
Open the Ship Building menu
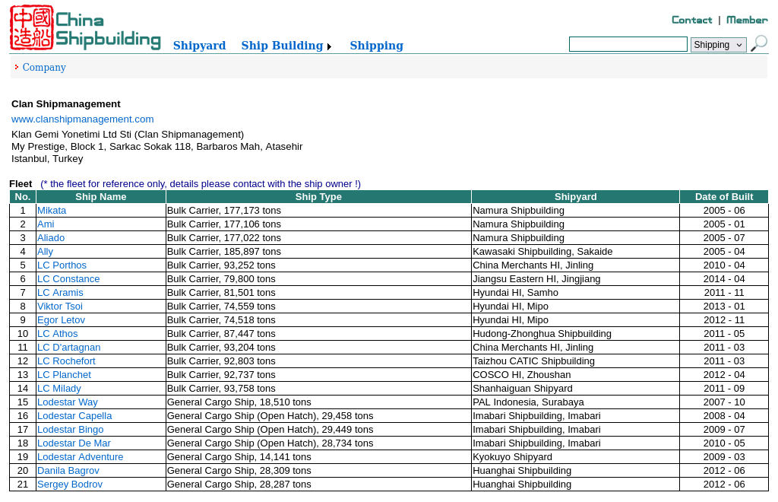[282, 46]
